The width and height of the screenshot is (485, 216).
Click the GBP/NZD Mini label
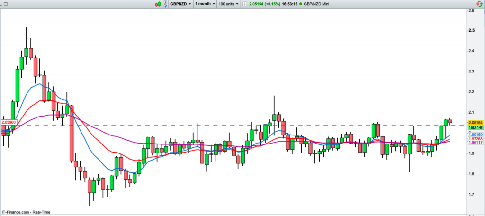316,4
